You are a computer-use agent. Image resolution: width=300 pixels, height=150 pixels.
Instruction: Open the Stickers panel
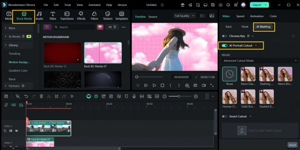(x=108, y=16)
